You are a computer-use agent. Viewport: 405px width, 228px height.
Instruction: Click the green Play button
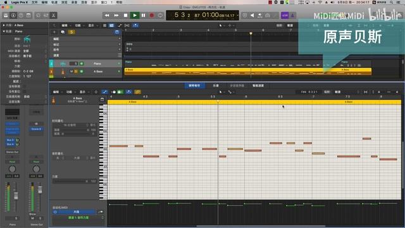[135, 15]
